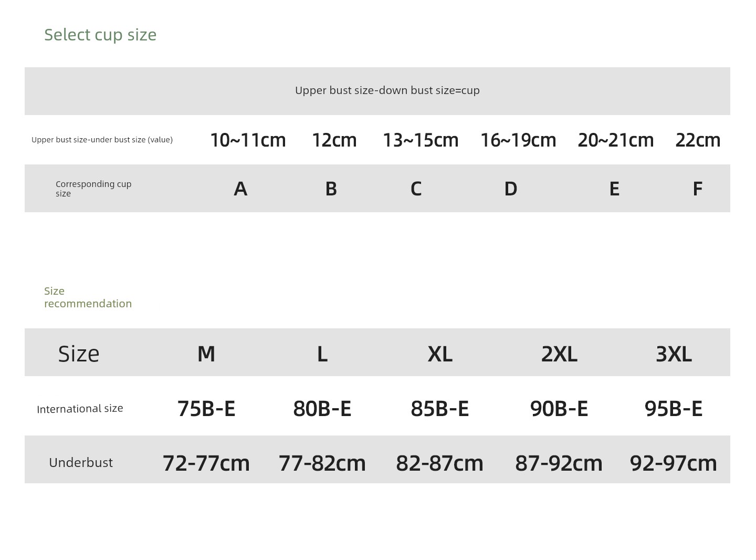
Task: Click the 20~21cm value cell
Action: point(616,140)
